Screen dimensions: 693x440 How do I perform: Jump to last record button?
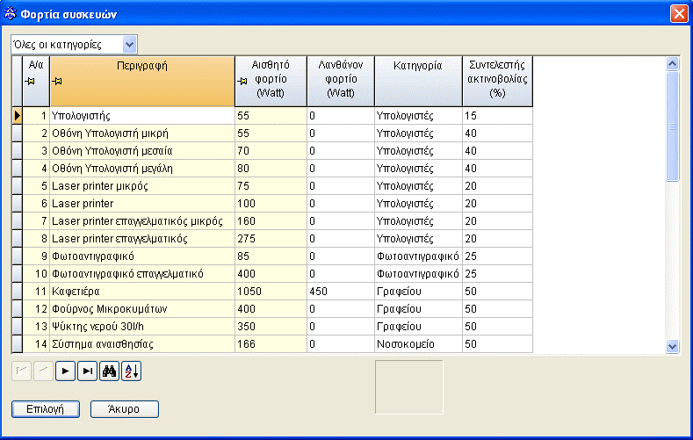88,371
